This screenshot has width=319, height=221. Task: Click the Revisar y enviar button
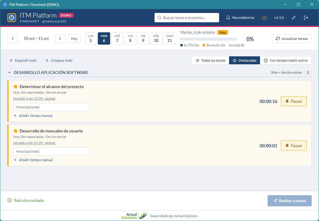290,201
